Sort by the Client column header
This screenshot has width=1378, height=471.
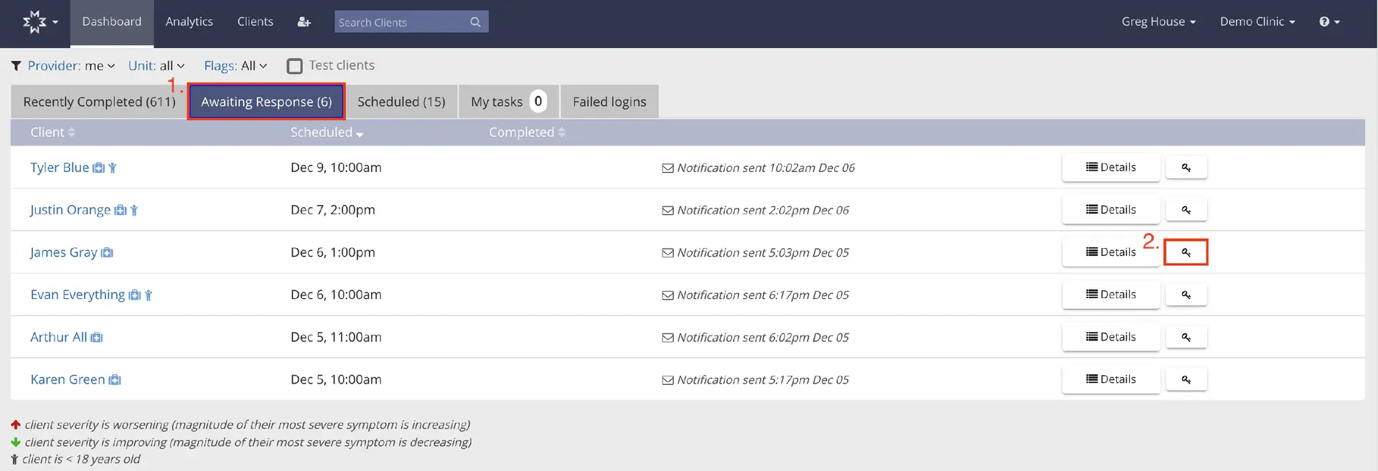[x=52, y=132]
